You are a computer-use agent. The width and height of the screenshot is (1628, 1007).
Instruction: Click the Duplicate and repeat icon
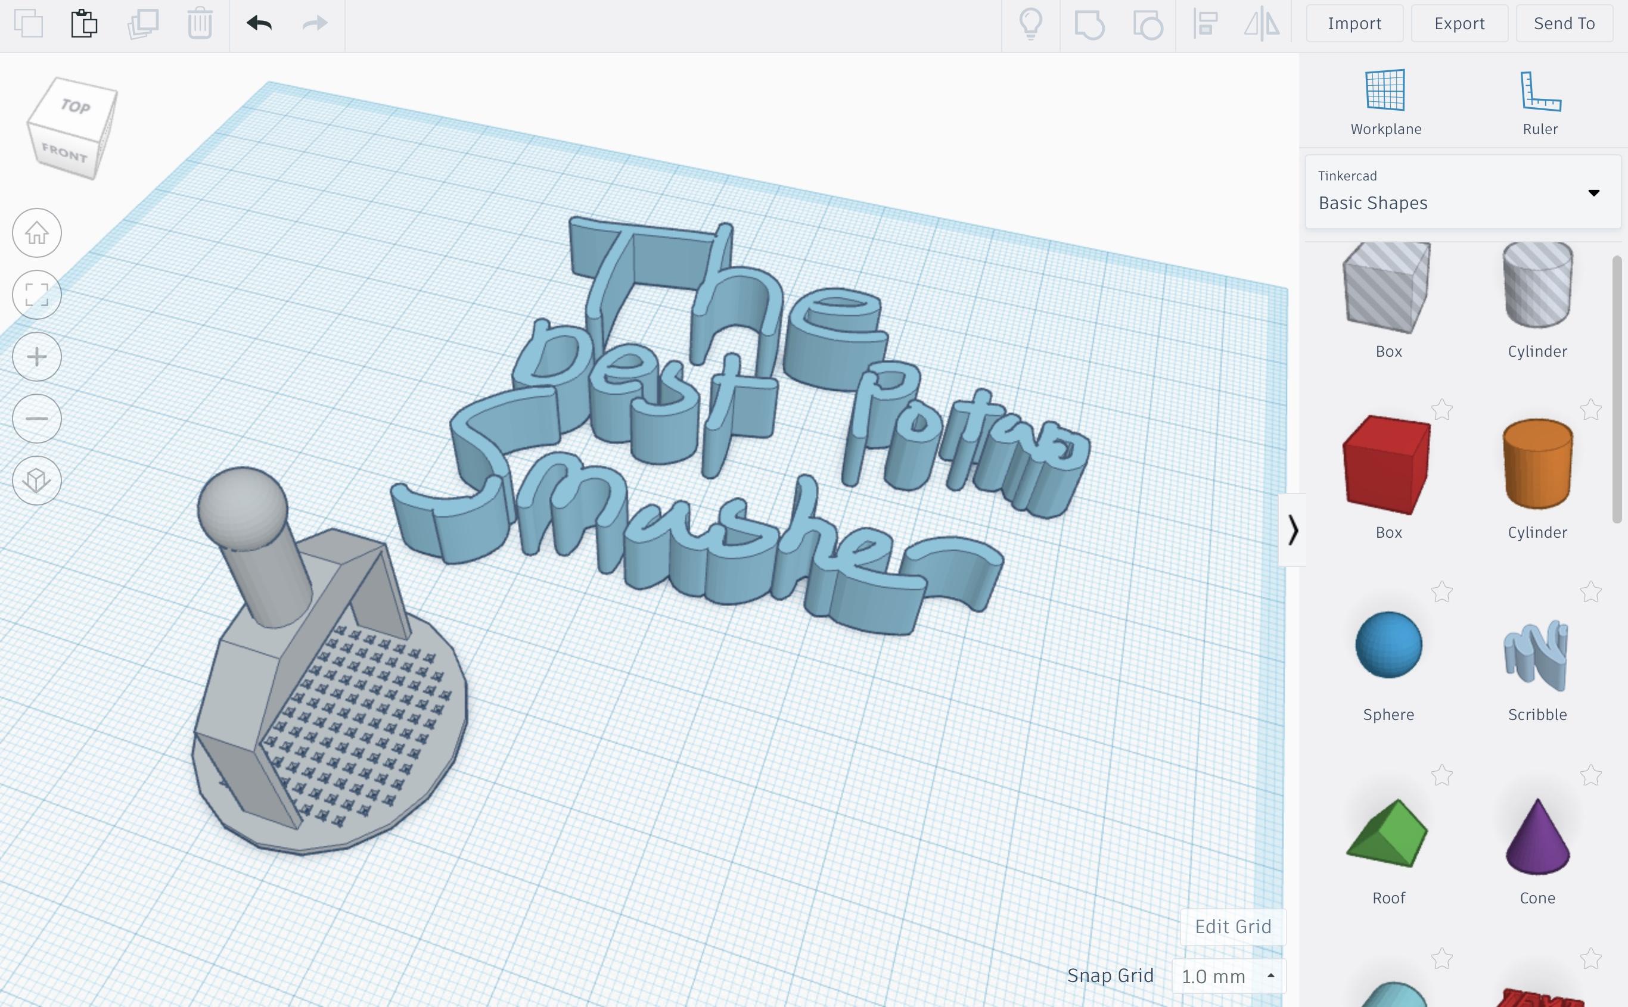click(x=142, y=23)
